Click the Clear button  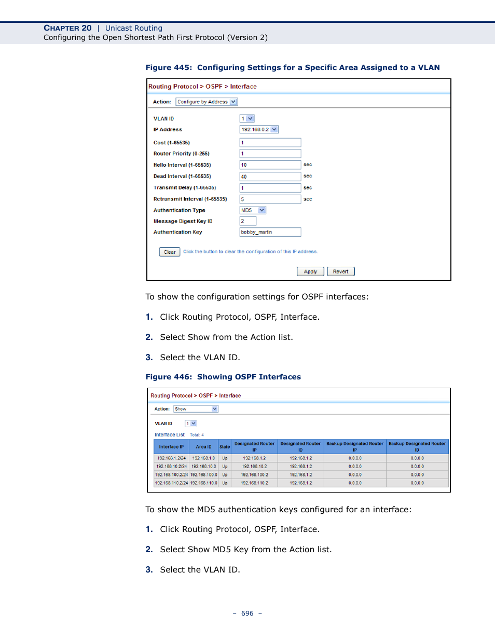point(170,252)
